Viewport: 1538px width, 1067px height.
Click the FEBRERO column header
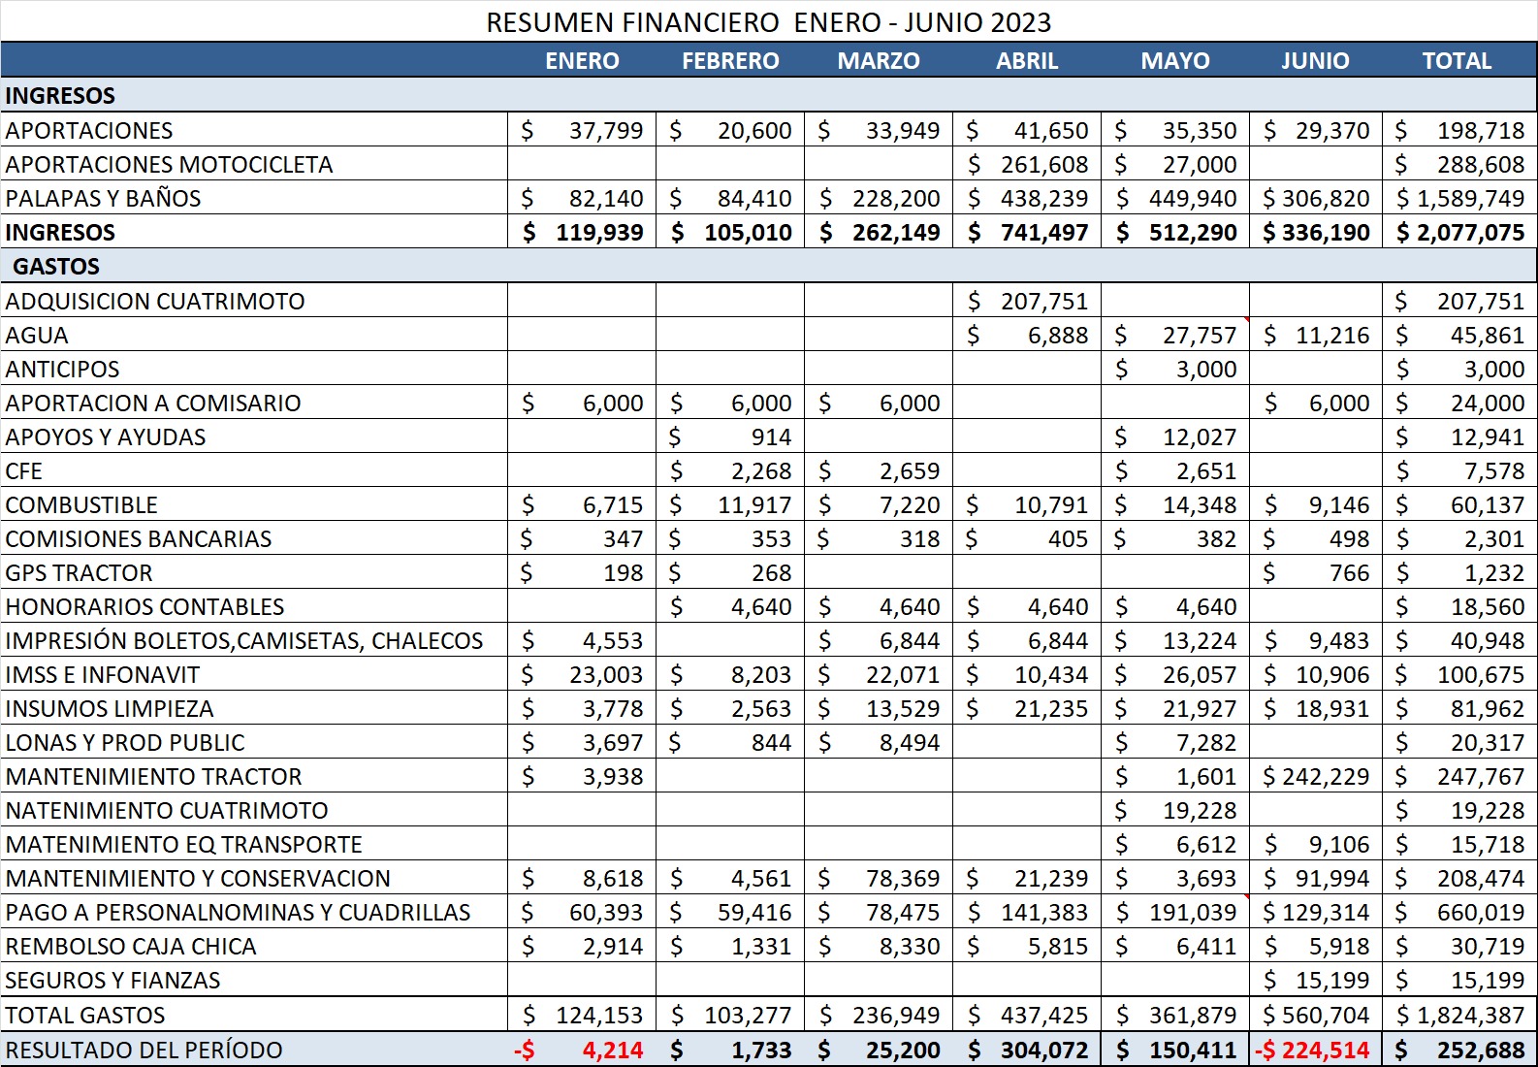[730, 61]
